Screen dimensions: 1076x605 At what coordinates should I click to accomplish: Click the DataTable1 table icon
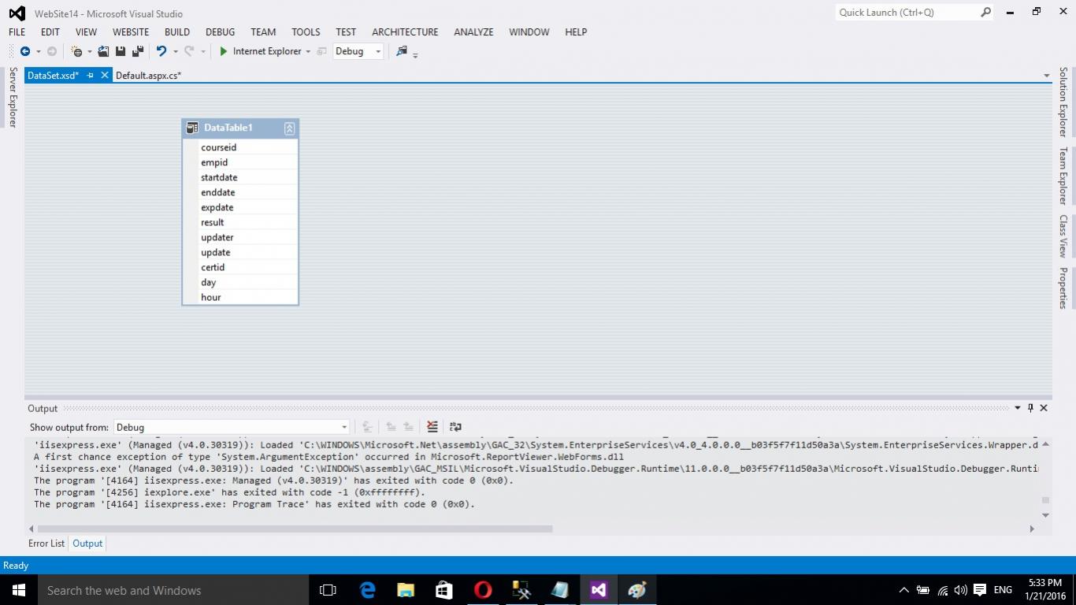coord(192,128)
